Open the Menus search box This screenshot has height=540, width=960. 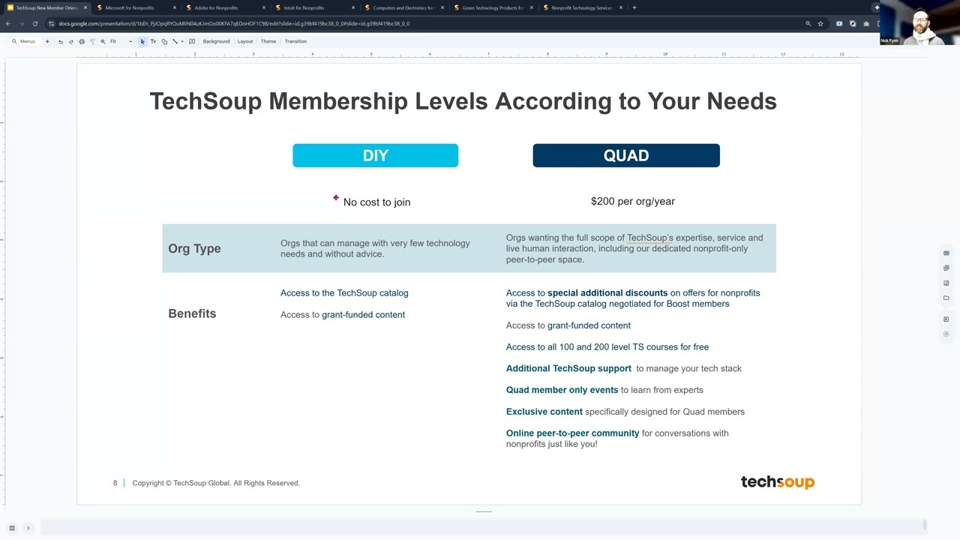coord(23,41)
